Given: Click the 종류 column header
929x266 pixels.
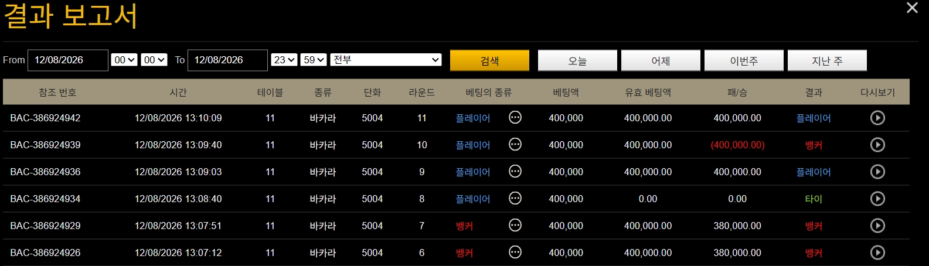Looking at the screenshot, I should (x=323, y=93).
